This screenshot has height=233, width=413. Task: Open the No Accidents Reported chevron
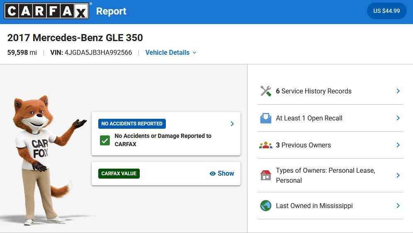pos(232,124)
